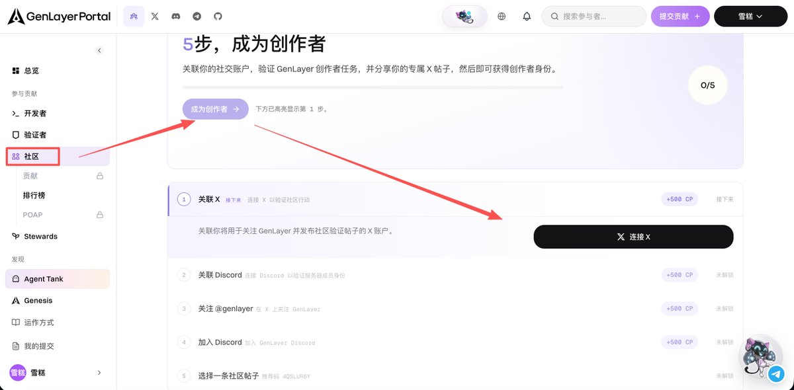The width and height of the screenshot is (794, 390).
Task: Open Stewards in the sidebar
Action: click(58, 236)
